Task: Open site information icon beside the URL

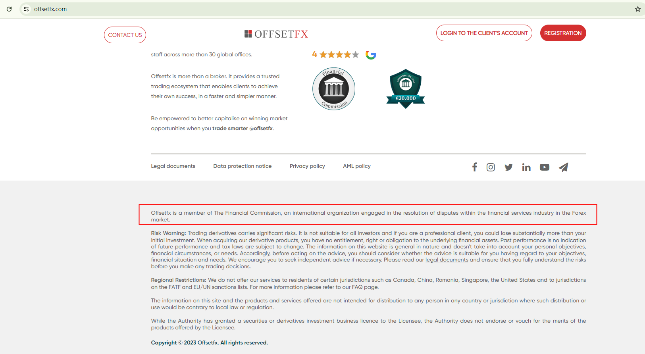Action: click(26, 9)
